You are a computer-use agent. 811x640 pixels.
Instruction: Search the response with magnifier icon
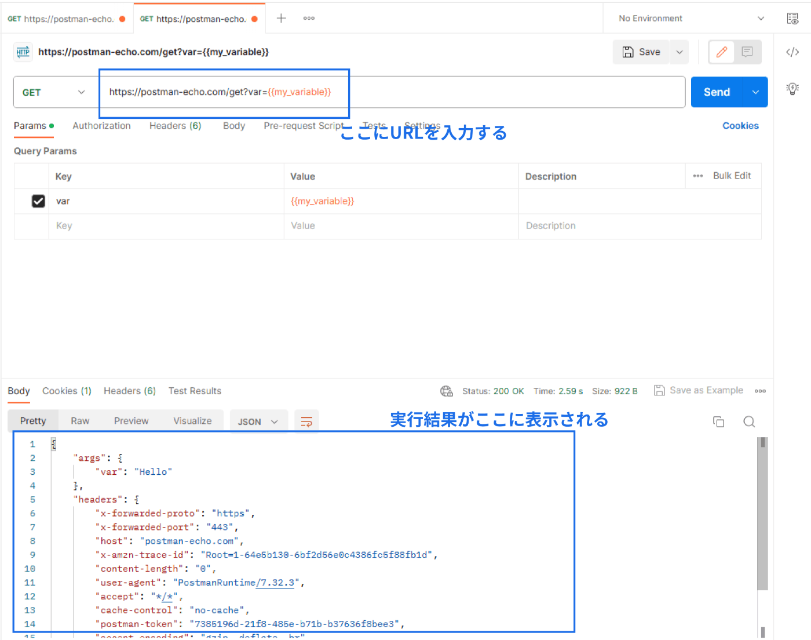point(749,422)
